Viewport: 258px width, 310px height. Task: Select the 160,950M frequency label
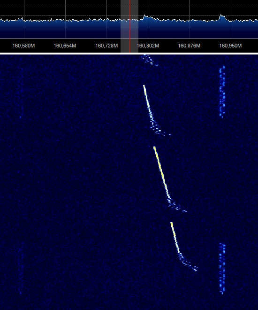(x=230, y=46)
